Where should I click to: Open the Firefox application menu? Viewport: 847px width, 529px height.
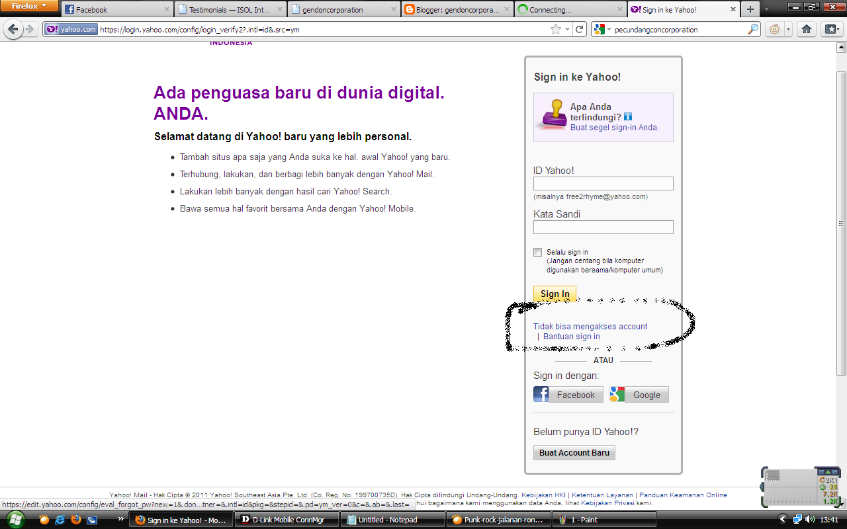tap(29, 6)
